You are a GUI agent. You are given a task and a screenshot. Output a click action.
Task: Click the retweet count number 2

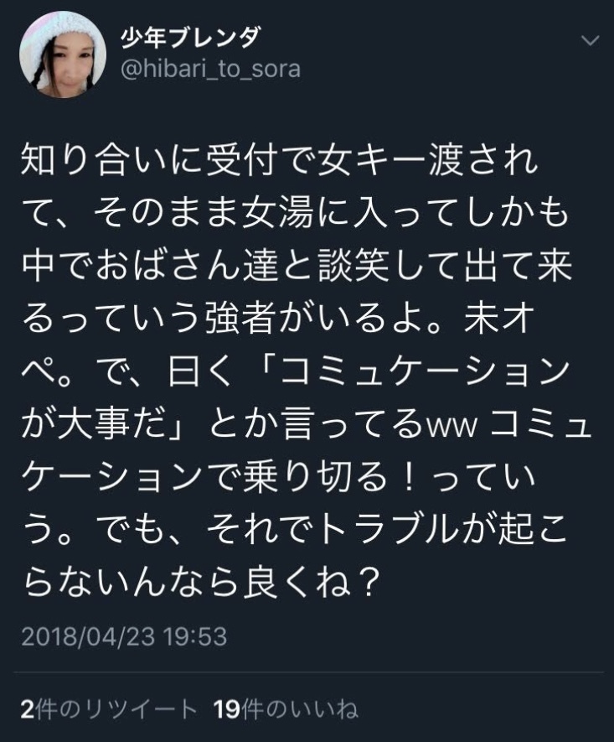[27, 709]
